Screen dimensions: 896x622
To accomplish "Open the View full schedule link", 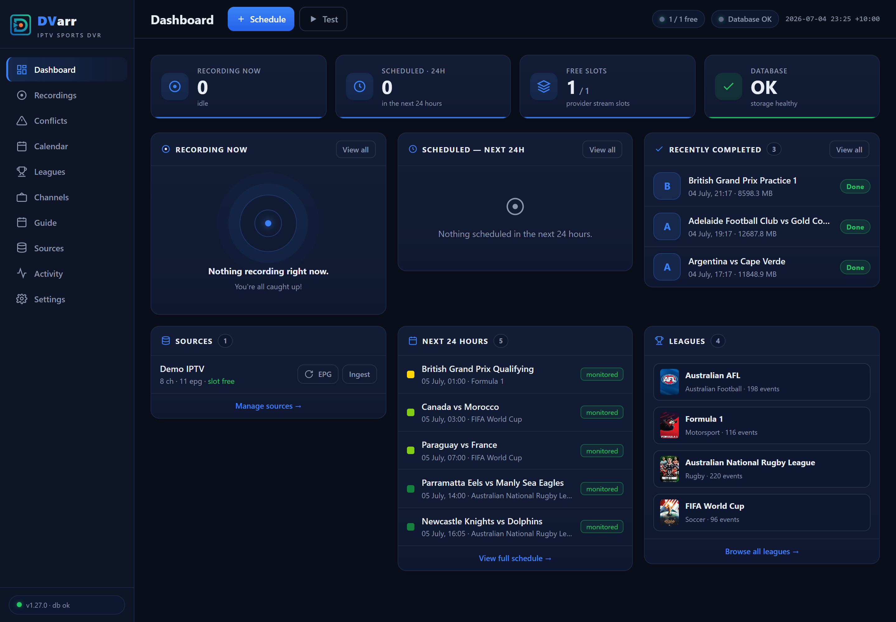I will (515, 559).
